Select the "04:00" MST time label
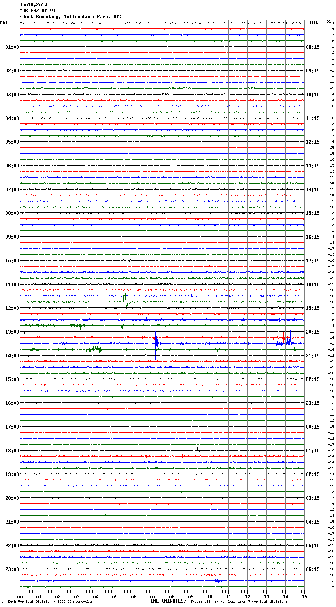 12,118
